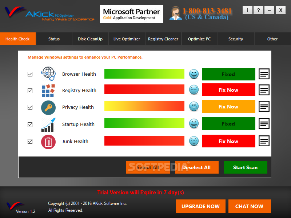The width and height of the screenshot is (291, 218).
Task: Uncheck the Junk Health checkbox
Action: click(30, 142)
